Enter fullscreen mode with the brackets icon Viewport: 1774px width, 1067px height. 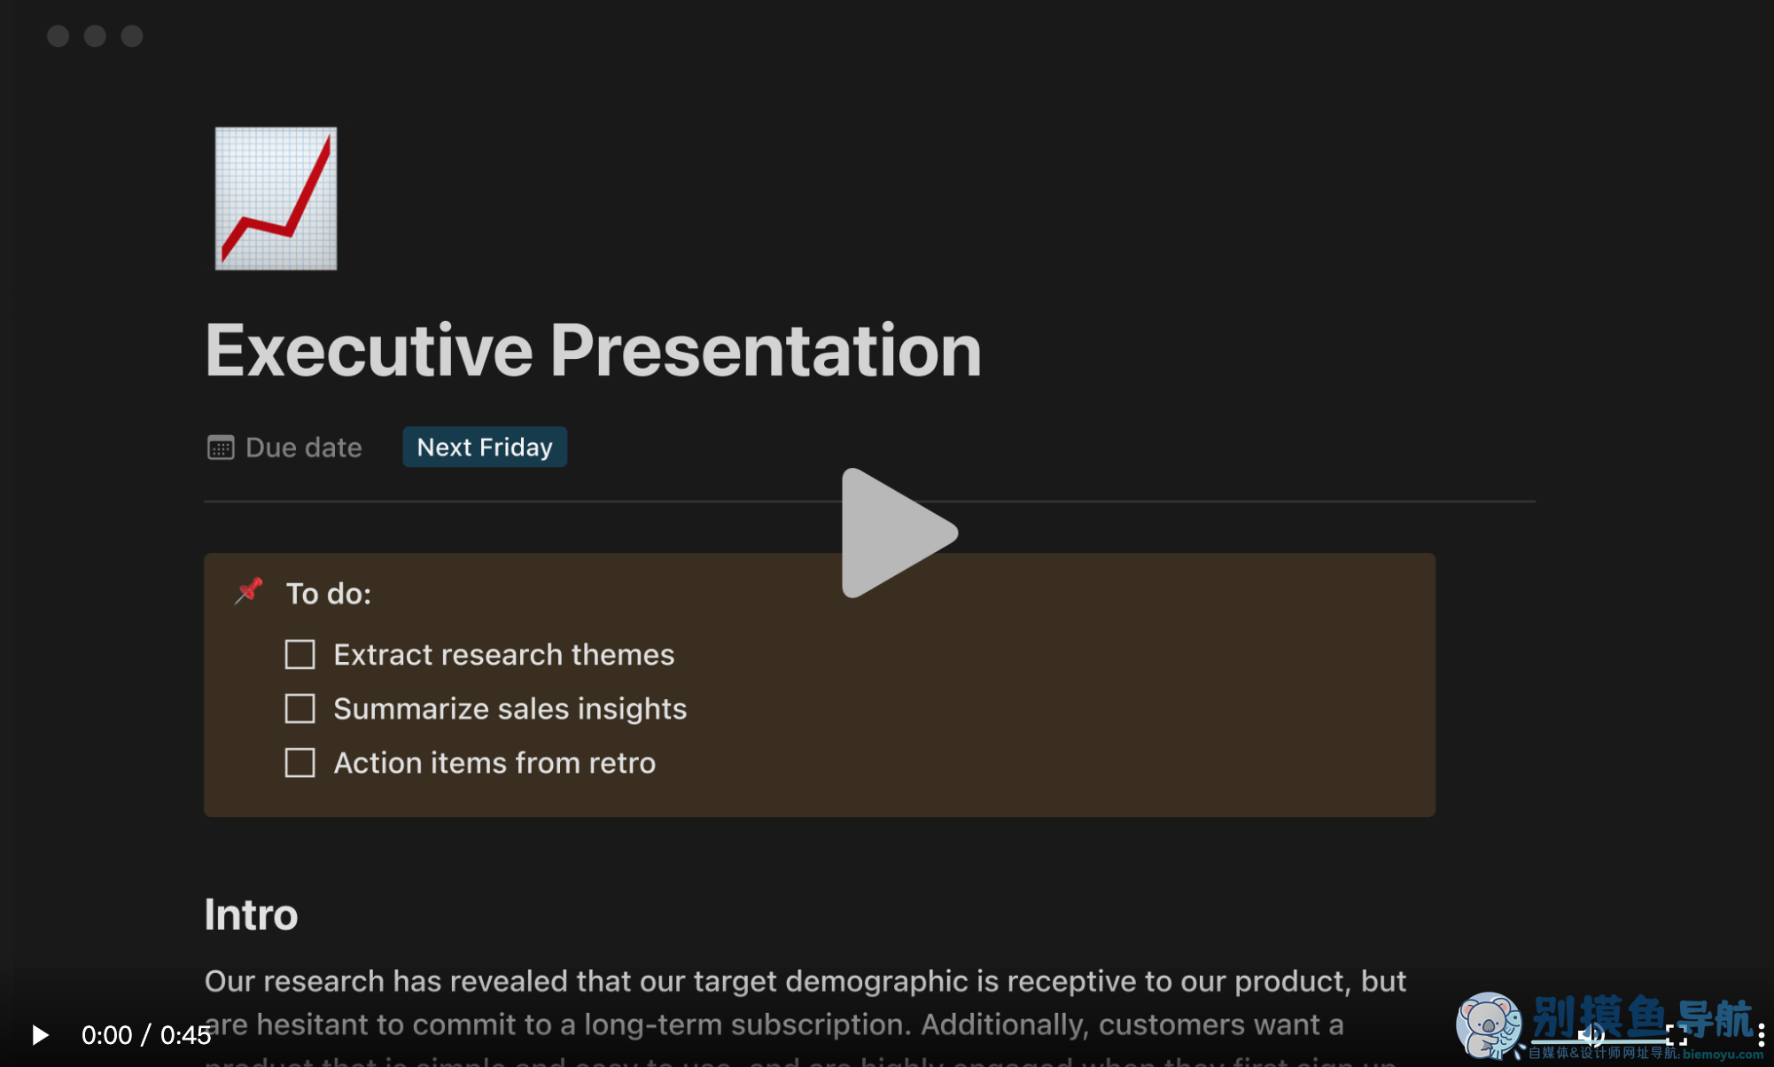(1676, 1034)
